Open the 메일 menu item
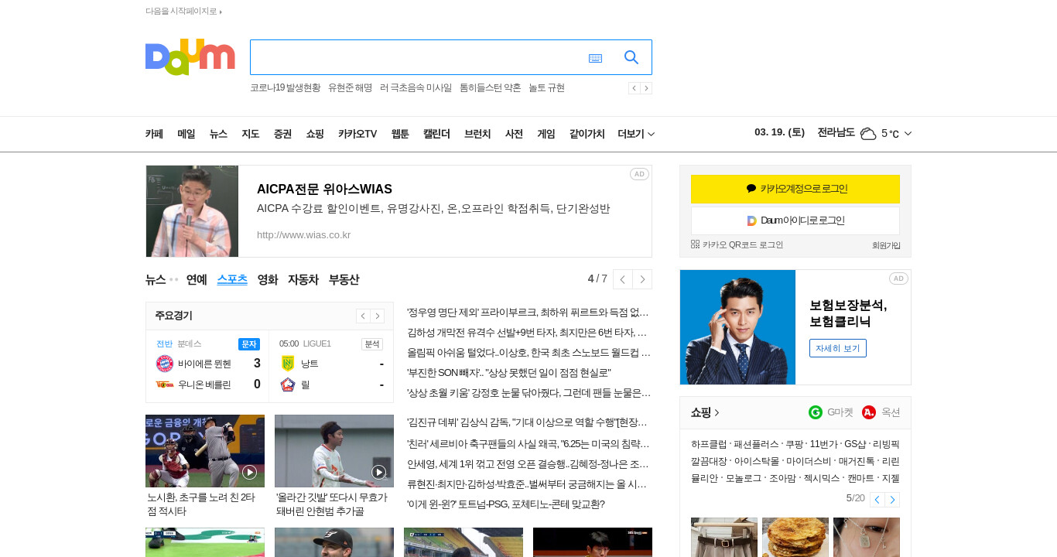 click(x=186, y=134)
